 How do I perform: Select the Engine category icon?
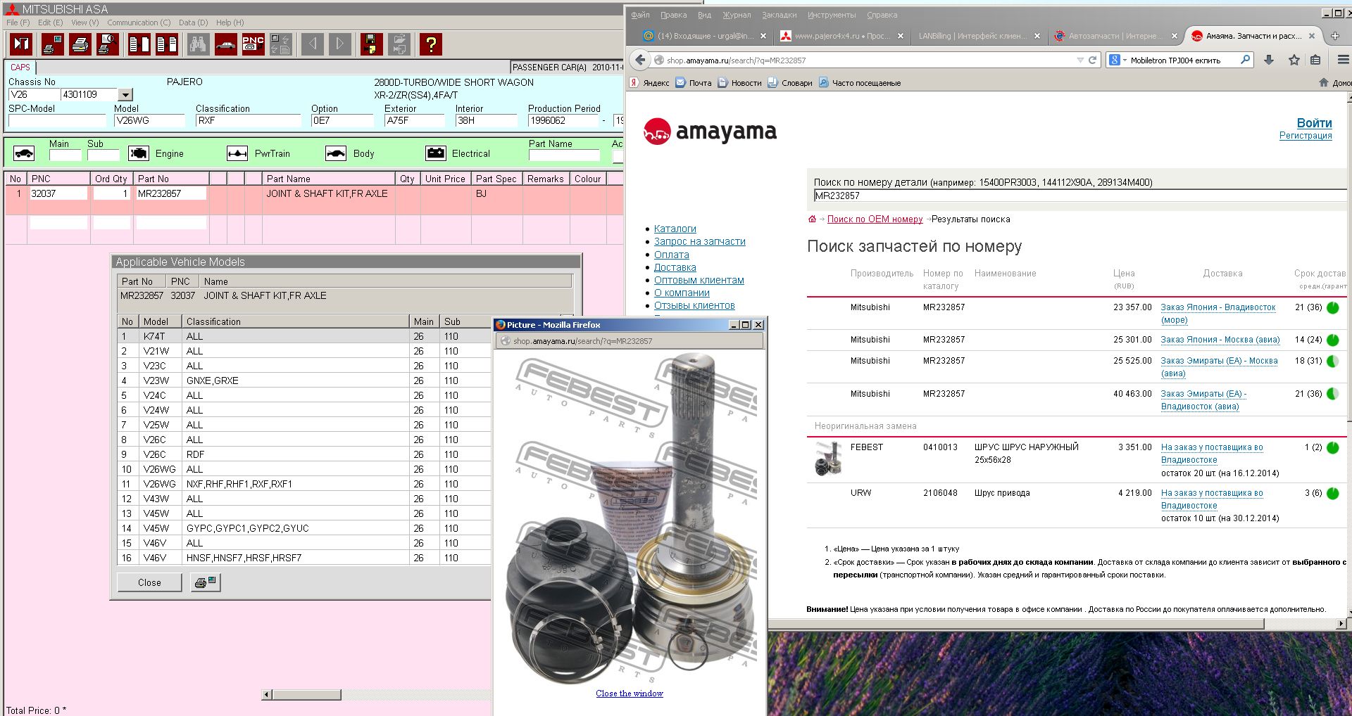coord(139,153)
